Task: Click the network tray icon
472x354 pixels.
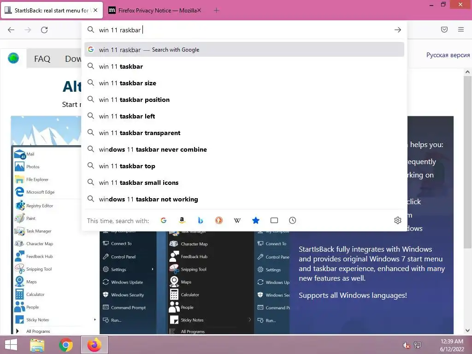Action: pos(418,345)
